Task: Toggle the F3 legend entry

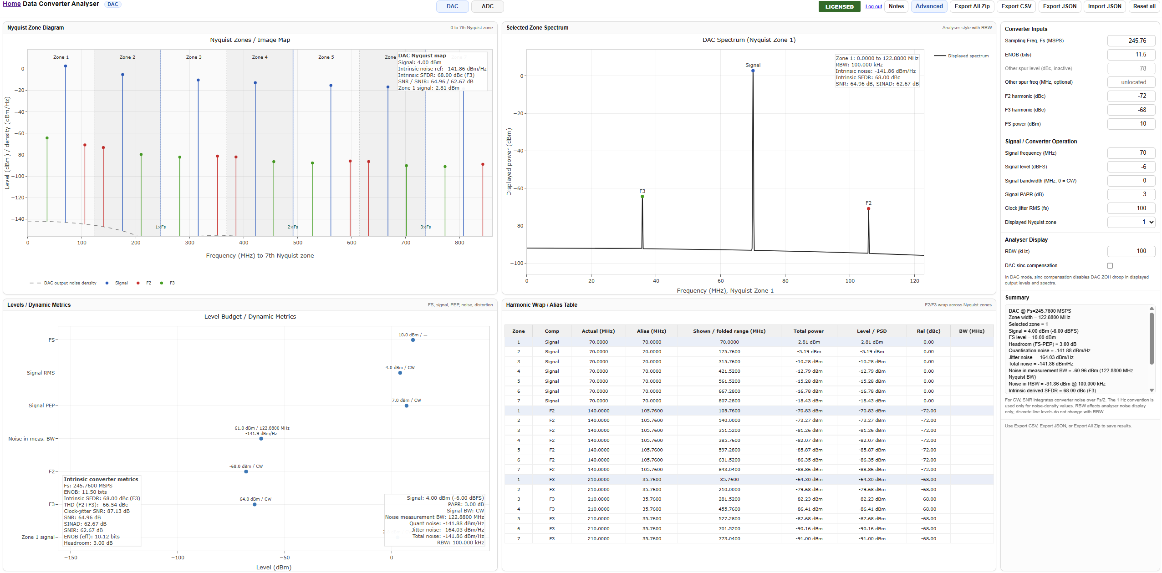Action: coord(168,283)
